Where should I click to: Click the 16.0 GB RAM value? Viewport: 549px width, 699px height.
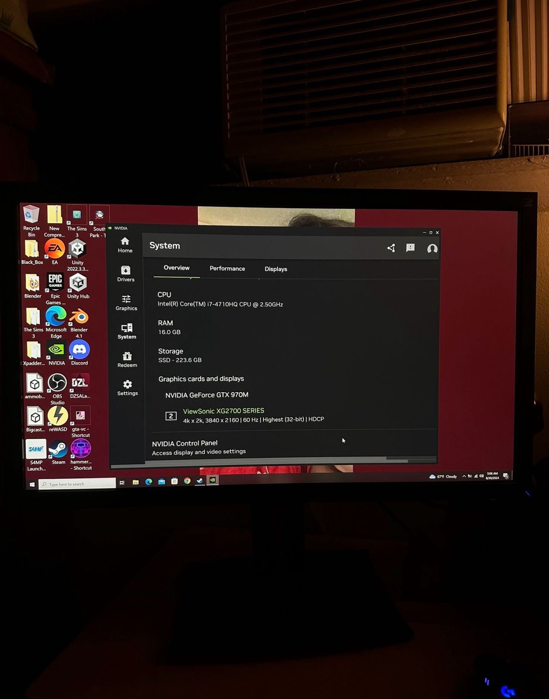(x=169, y=332)
